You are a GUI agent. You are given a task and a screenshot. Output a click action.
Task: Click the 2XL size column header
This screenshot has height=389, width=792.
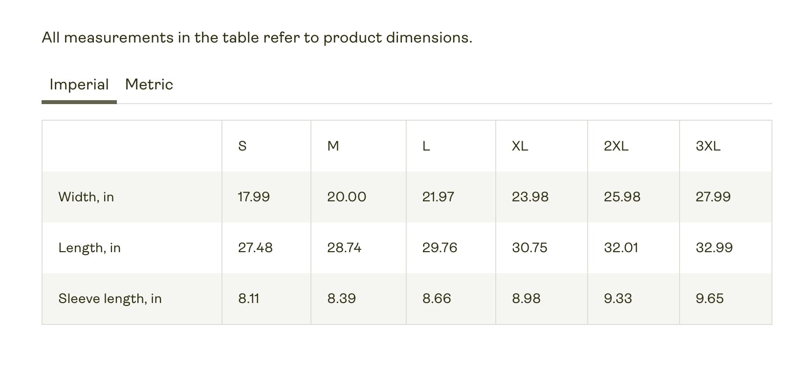click(616, 146)
